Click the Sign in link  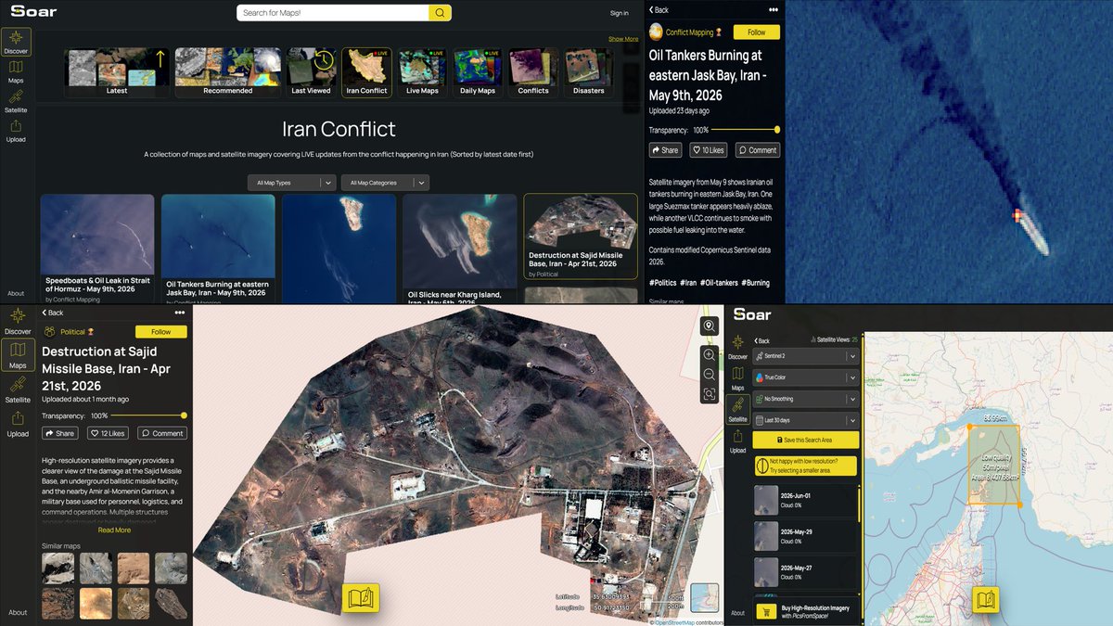[619, 13]
